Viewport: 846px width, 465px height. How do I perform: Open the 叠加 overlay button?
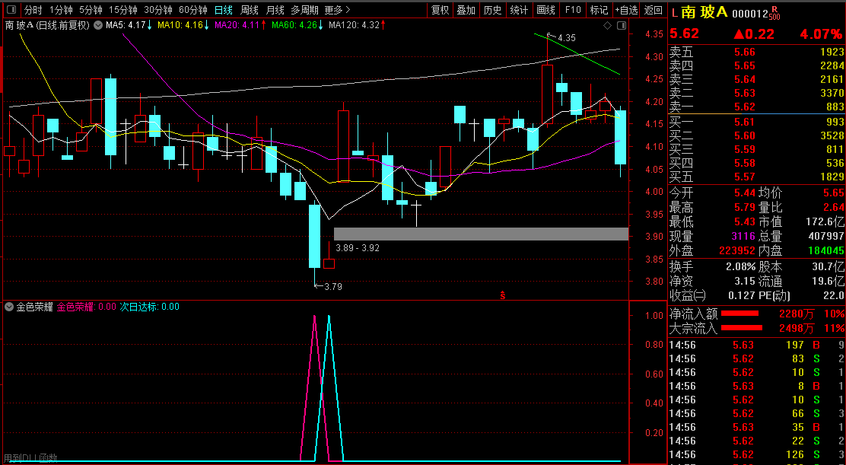click(466, 11)
